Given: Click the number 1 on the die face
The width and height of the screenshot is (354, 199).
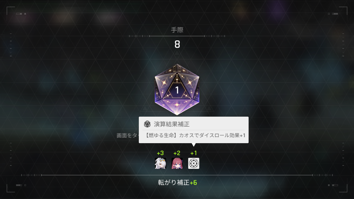Looking at the screenshot, I should (177, 90).
